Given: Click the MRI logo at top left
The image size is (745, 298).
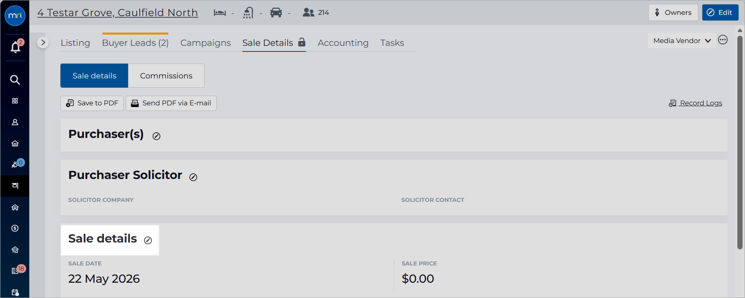Looking at the screenshot, I should click(x=15, y=16).
